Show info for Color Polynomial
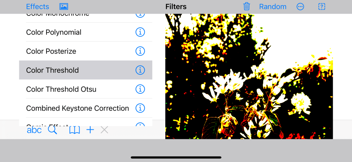The image size is (352, 162). pyautogui.click(x=140, y=32)
